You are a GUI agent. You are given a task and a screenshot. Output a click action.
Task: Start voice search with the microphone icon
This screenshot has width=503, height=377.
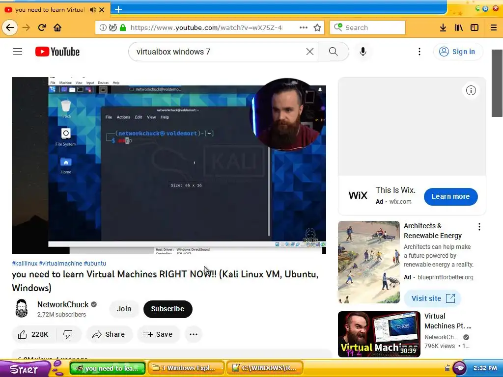point(363,52)
